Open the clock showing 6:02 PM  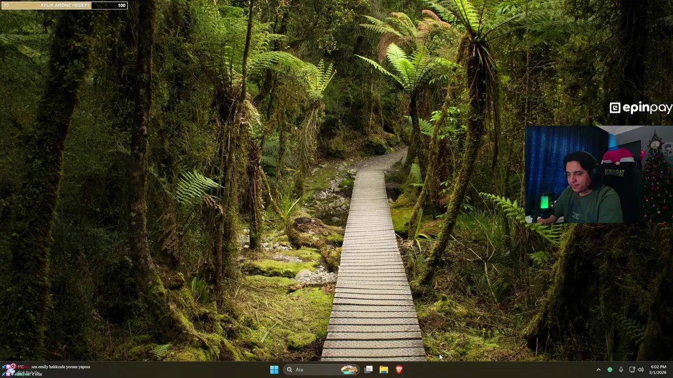click(x=658, y=370)
